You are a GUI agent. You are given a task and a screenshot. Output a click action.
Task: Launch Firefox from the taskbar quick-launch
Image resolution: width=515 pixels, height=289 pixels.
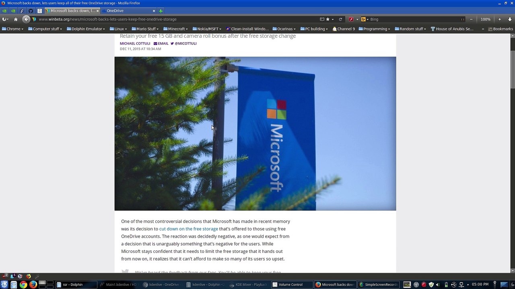click(33, 285)
